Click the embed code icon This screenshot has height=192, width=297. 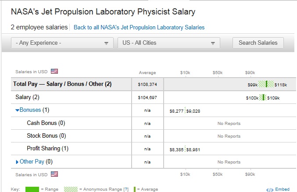[x=269, y=189]
